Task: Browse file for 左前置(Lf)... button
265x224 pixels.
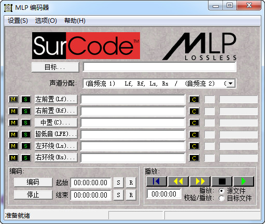Action: click(x=56, y=100)
